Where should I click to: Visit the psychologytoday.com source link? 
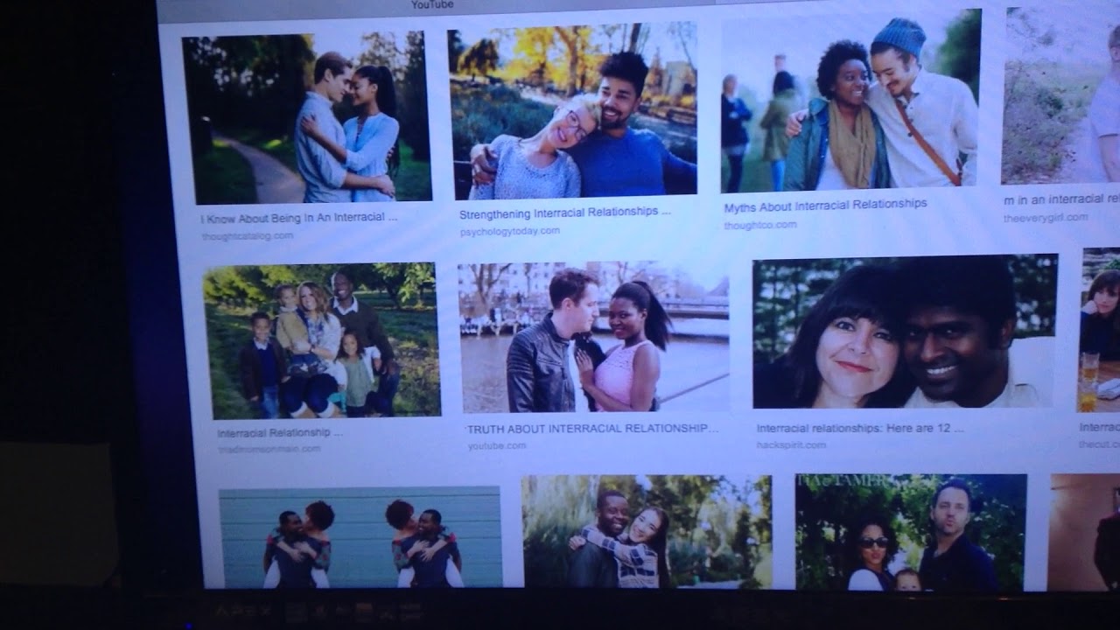509,231
